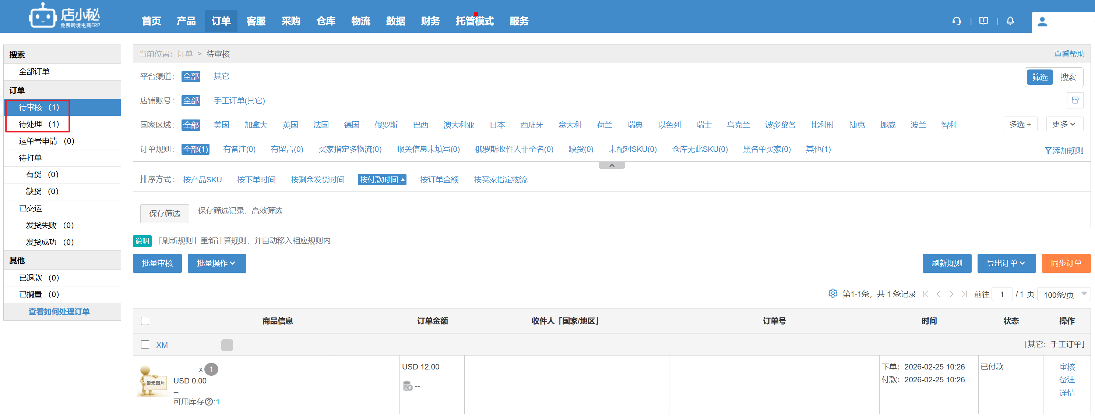Check the select-all orders checkbox
Screen dimensions: 1095x418
pos(145,321)
